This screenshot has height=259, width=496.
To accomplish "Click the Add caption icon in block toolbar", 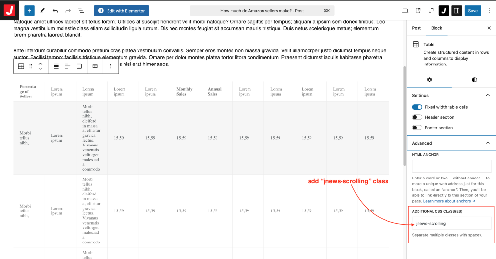I will (x=79, y=66).
